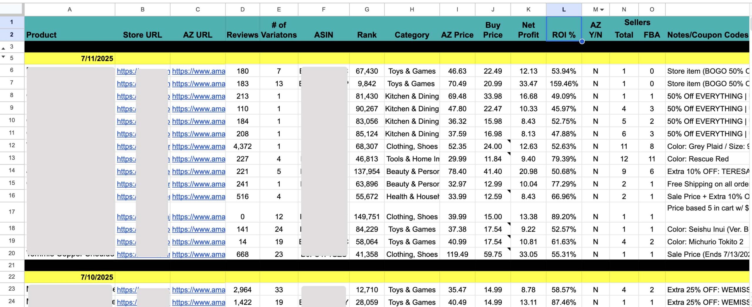Select the ROI % header cell
The height and width of the screenshot is (307, 752).
coord(564,29)
